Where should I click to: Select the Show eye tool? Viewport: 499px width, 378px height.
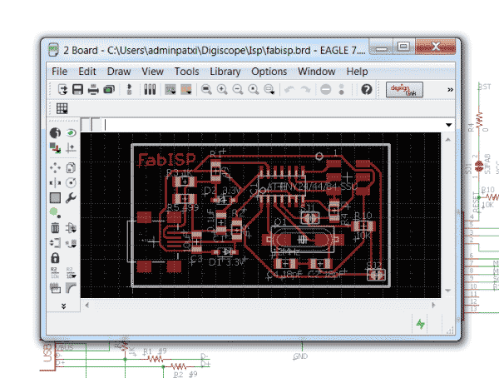pos(71,132)
